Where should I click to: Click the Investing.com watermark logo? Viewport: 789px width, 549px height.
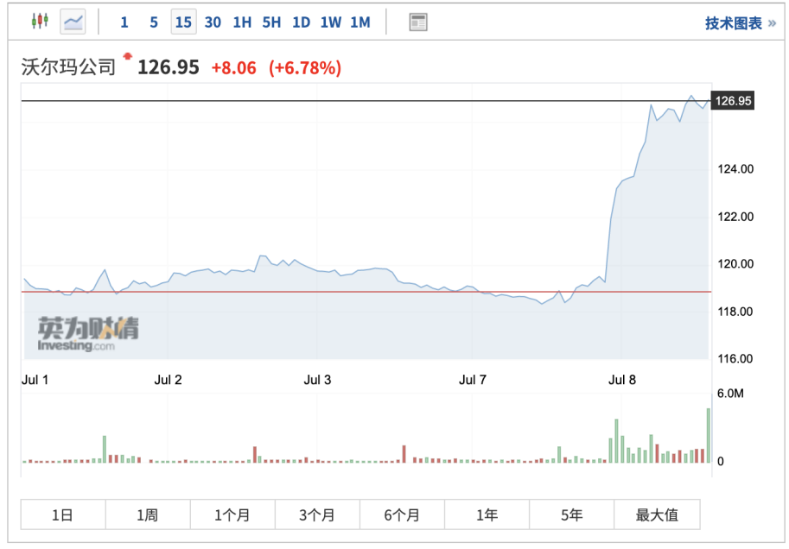87,334
